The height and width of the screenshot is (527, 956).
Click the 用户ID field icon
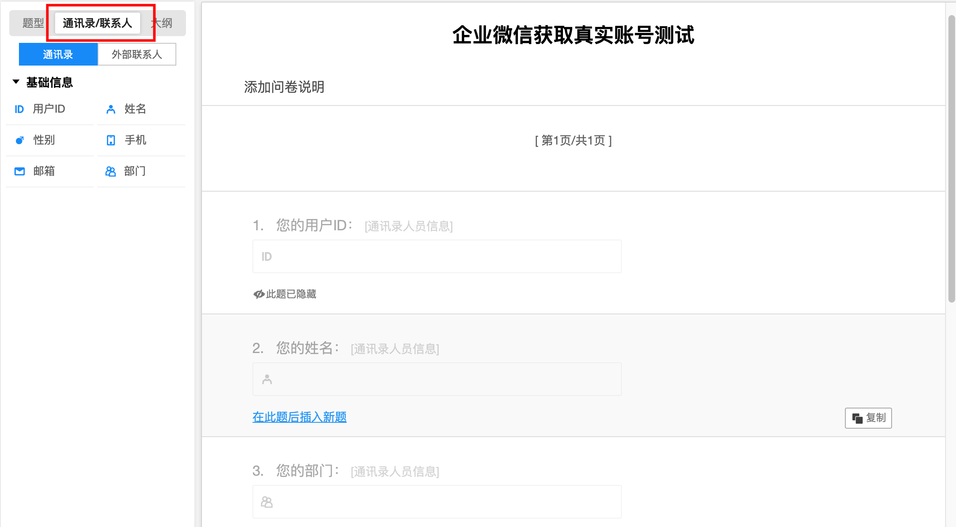(19, 109)
